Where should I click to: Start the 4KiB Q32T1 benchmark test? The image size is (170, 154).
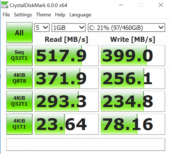point(19,101)
